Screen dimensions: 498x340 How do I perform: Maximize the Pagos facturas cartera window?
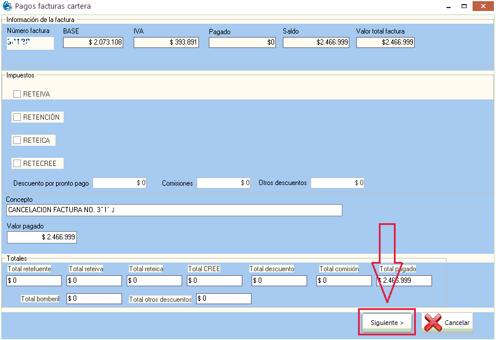pos(464,6)
